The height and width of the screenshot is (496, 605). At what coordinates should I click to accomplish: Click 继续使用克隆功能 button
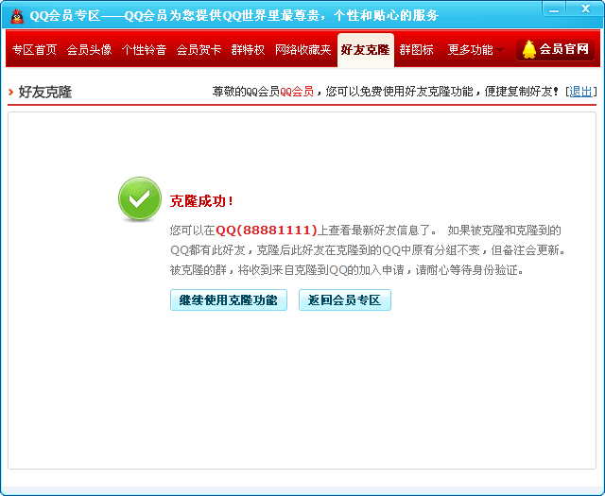tap(229, 299)
